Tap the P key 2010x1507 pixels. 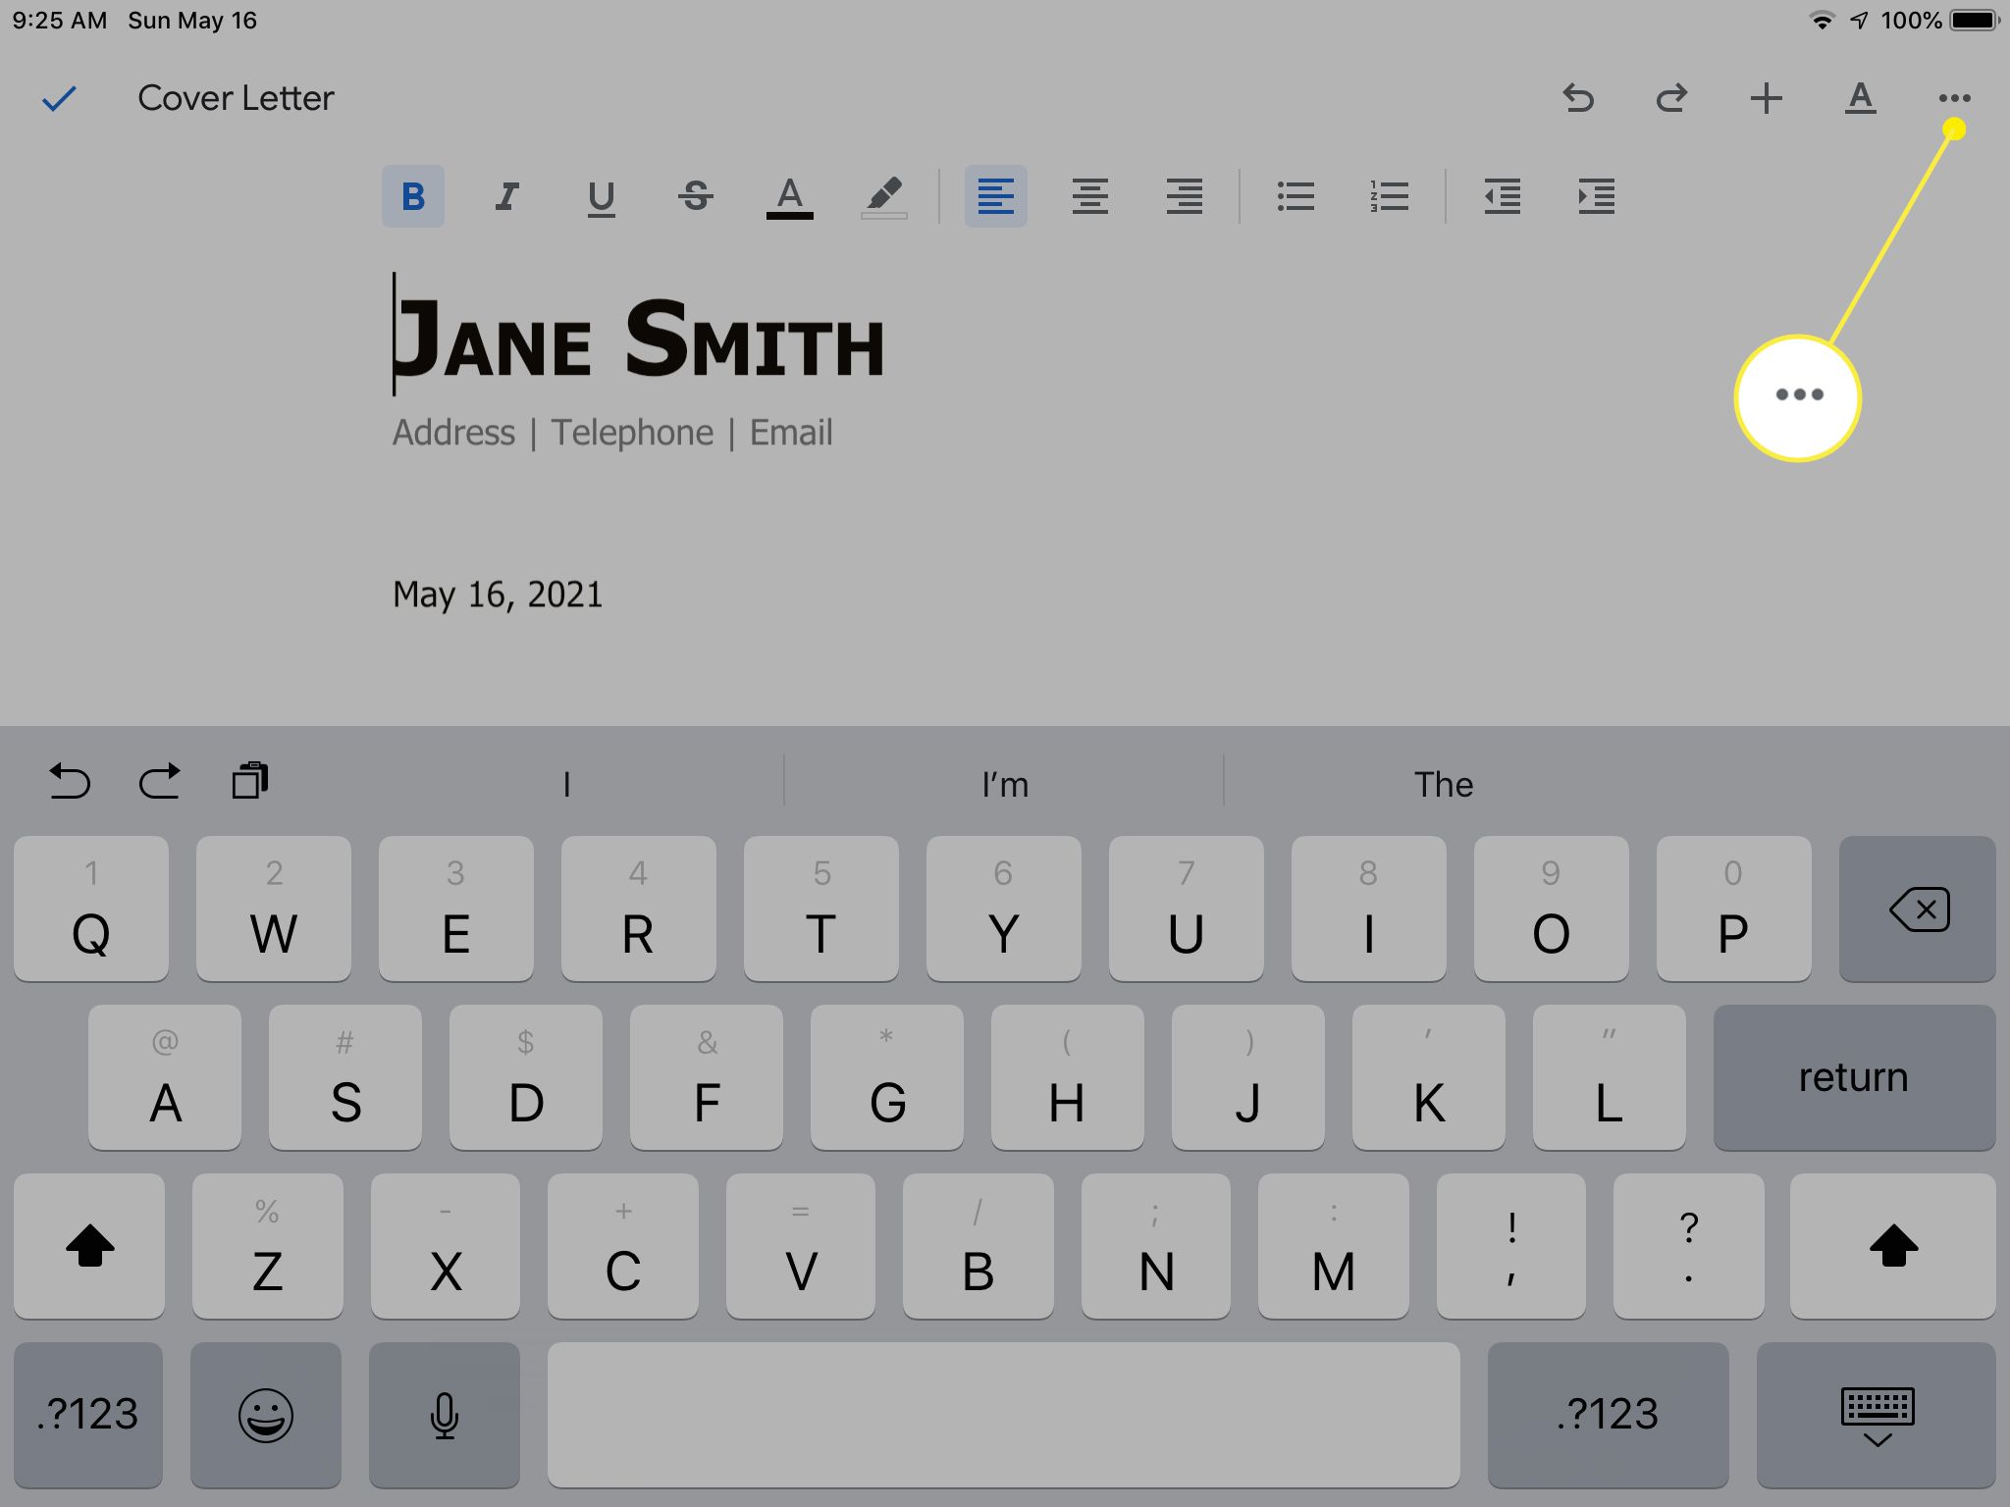[1734, 909]
